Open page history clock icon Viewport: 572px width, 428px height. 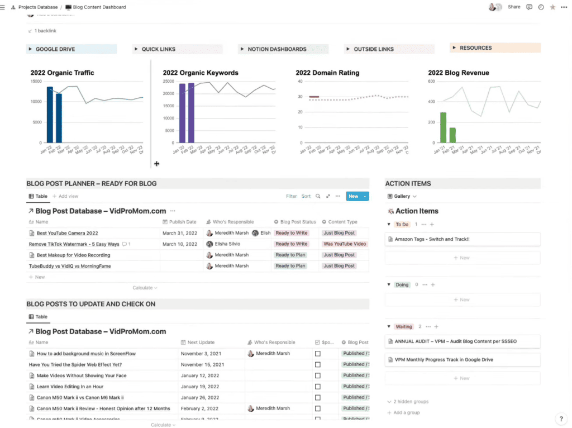coord(541,7)
